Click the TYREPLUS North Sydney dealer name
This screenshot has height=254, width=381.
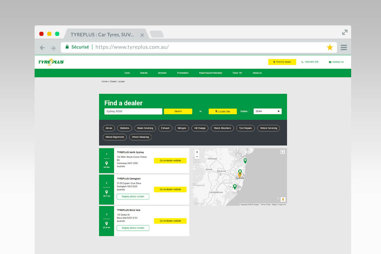(x=130, y=152)
